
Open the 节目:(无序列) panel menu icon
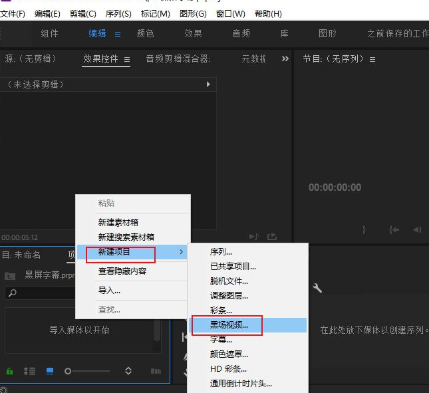click(372, 59)
